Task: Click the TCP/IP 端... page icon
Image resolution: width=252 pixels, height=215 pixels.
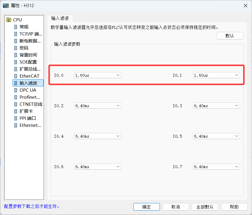Action: pos(15,34)
